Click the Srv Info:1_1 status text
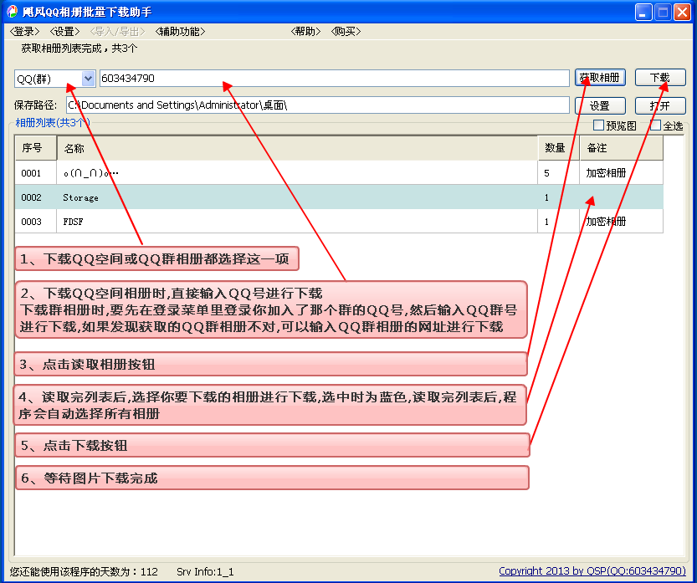This screenshot has width=697, height=583. (x=205, y=571)
